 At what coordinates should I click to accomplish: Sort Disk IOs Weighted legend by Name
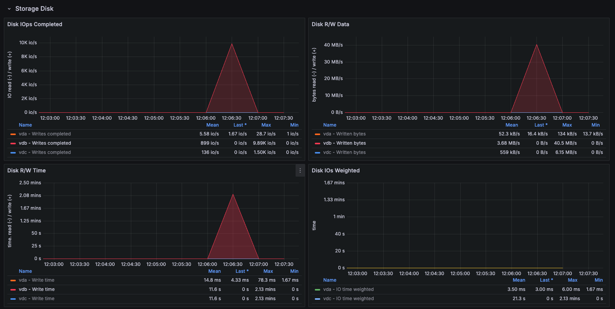click(x=329, y=280)
